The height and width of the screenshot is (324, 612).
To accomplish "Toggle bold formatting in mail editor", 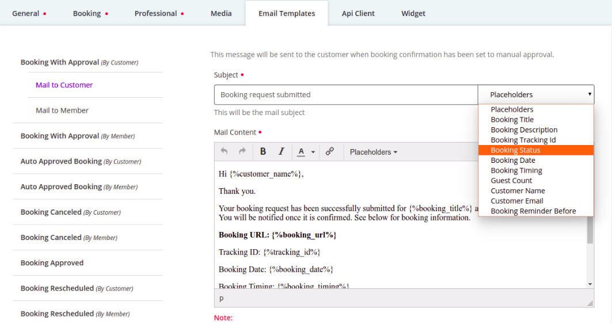I will point(263,152).
